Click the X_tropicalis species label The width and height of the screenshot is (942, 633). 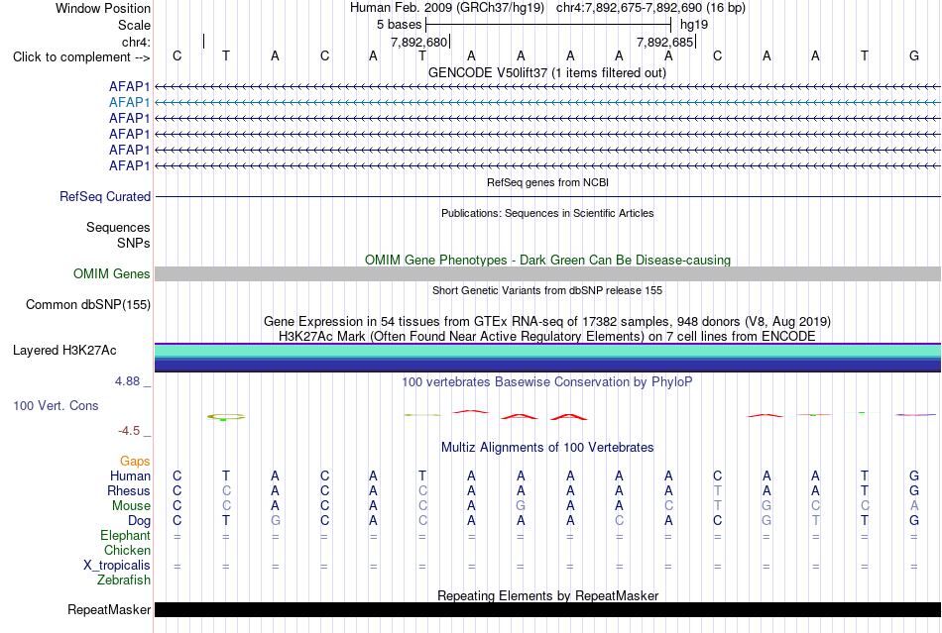tap(117, 566)
